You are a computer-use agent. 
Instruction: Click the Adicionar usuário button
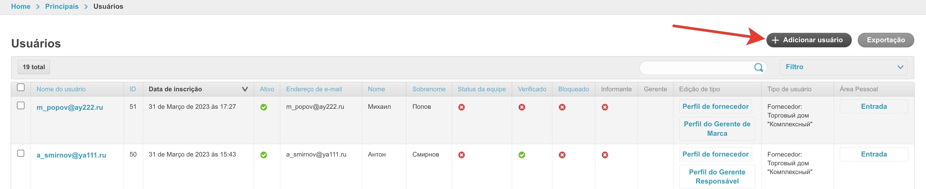point(808,40)
